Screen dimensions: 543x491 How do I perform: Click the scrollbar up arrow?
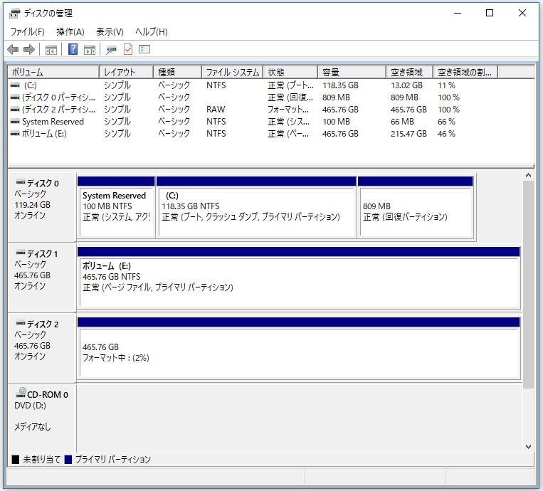coord(528,176)
